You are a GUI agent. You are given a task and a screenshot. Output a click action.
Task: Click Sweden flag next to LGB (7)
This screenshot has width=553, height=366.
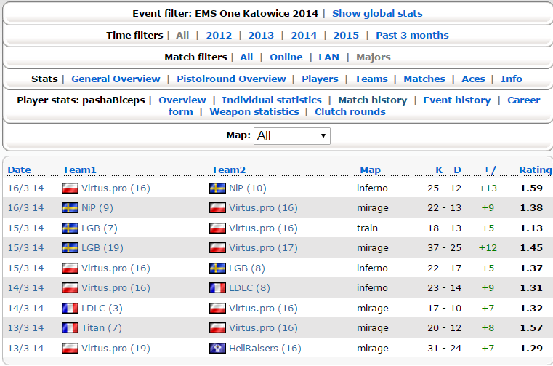click(x=70, y=228)
